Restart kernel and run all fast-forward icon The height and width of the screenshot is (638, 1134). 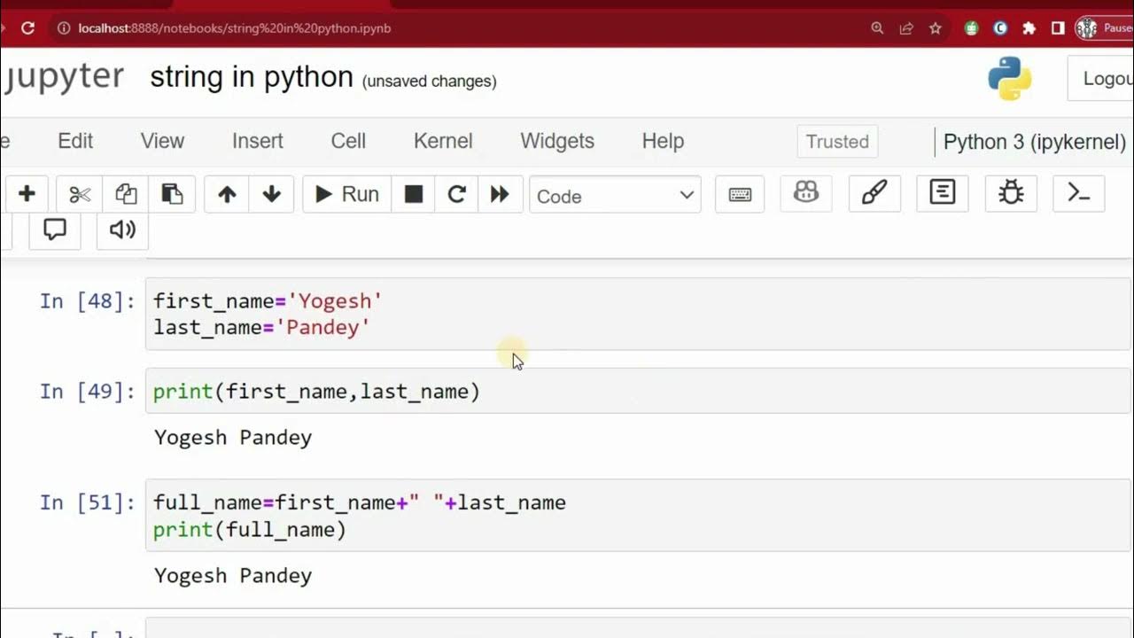500,194
